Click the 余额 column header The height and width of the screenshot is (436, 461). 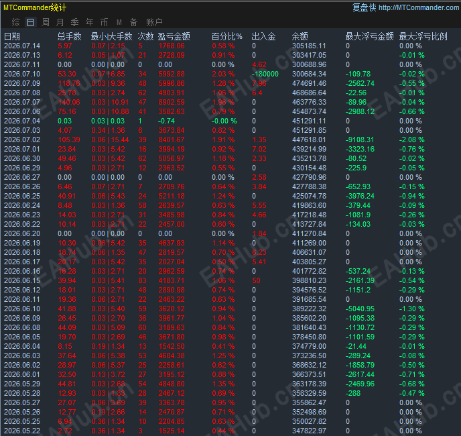click(300, 36)
